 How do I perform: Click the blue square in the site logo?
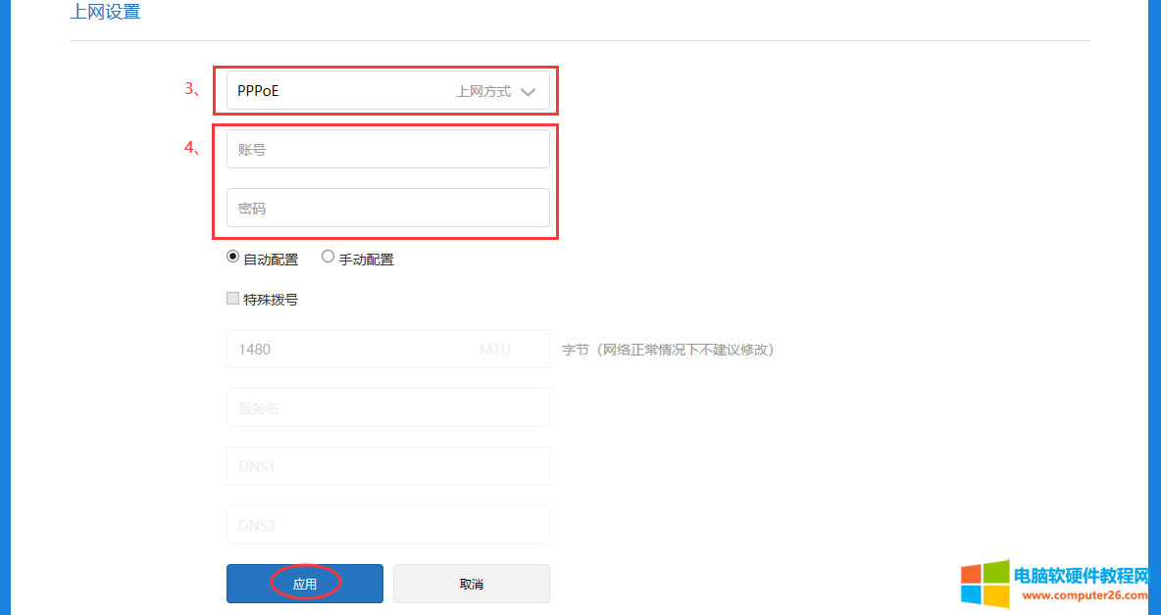point(971,593)
